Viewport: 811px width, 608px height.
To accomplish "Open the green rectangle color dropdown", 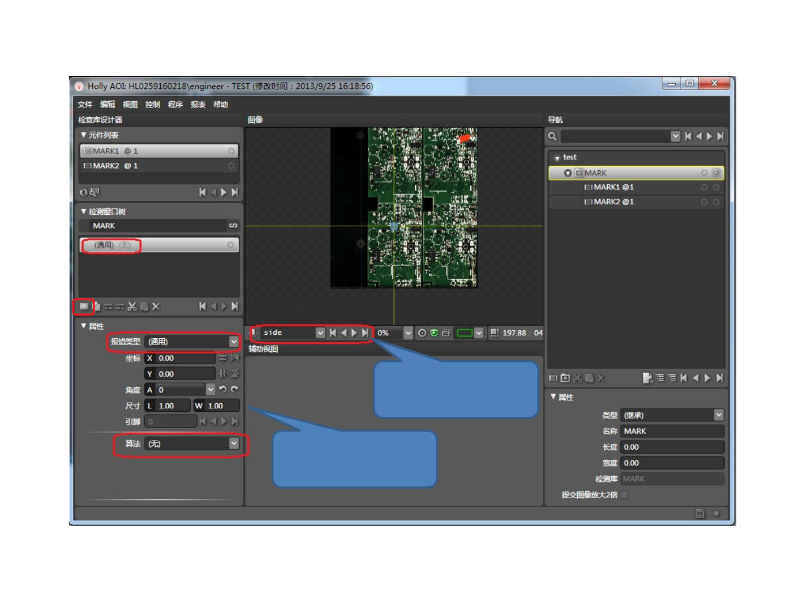I will (479, 333).
